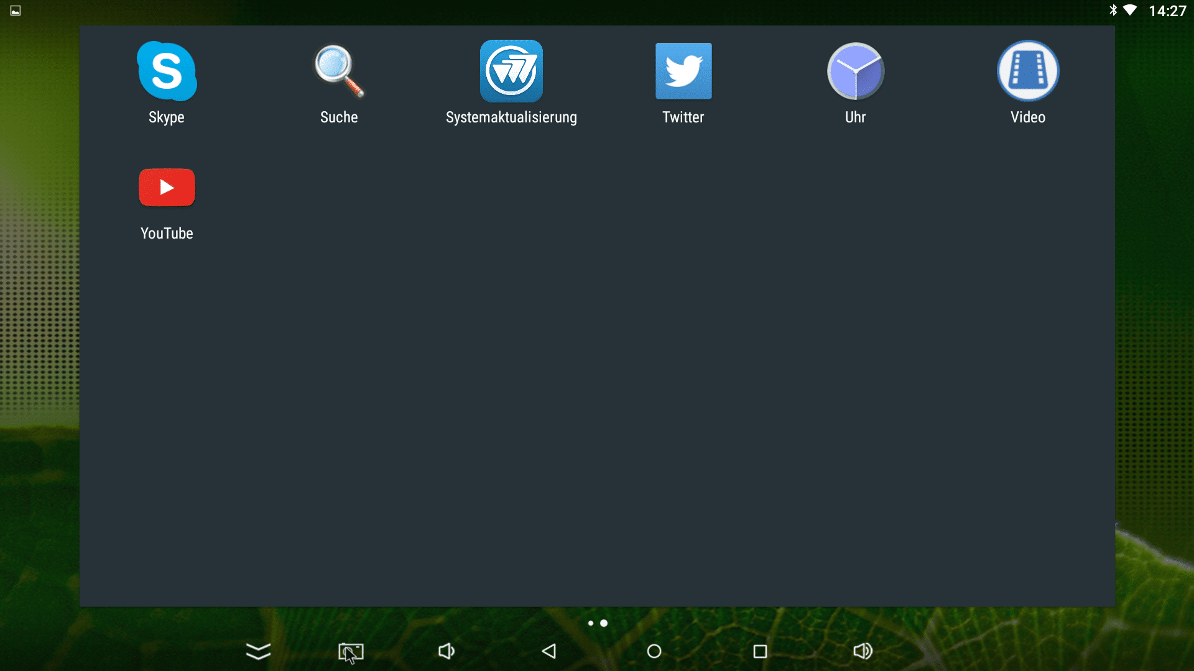Launch the Video player app
This screenshot has height=671, width=1194.
pyautogui.click(x=1028, y=71)
